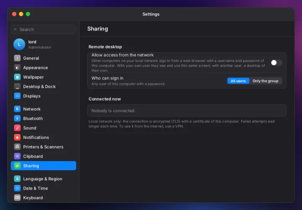
Task: Click 'Nobody is connected.' row
Action: [x=187, y=110]
